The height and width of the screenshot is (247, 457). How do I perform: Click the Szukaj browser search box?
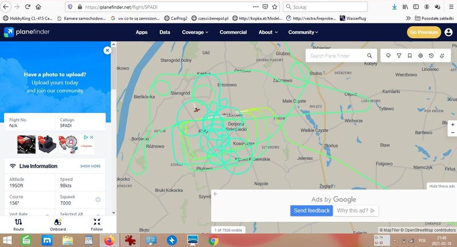click(x=325, y=7)
